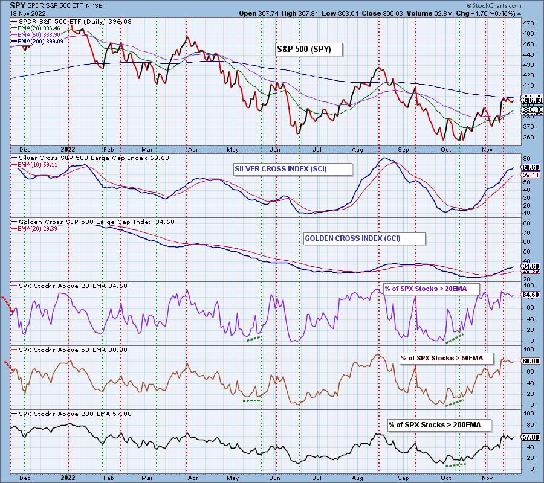Image resolution: width=544 pixels, height=483 pixels.
Task: Click the Silver Cross Large Cap Index 68.60 legend
Action: (91, 158)
